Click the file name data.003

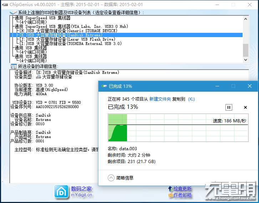point(128,149)
